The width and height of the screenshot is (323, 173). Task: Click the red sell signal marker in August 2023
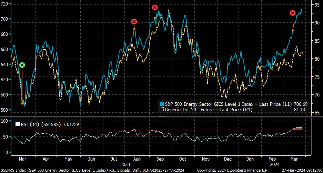[134, 22]
